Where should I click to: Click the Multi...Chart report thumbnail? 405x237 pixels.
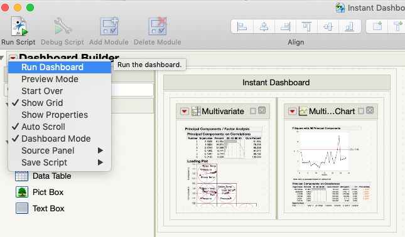click(x=331, y=166)
